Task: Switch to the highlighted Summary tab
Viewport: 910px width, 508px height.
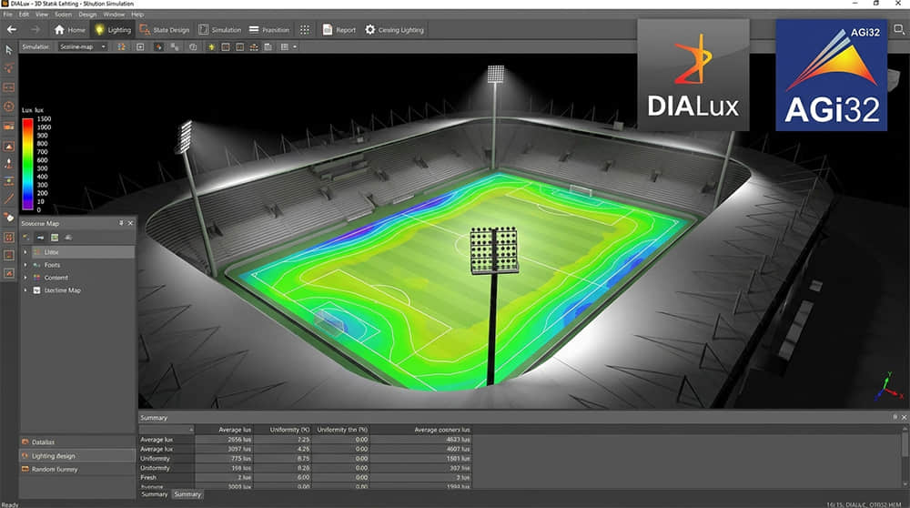Action: 187,494
